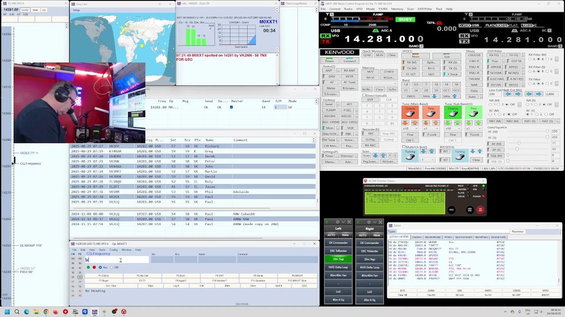Adjust the RF (M) gain slider
This screenshot has width=565, height=317.
[547, 131]
